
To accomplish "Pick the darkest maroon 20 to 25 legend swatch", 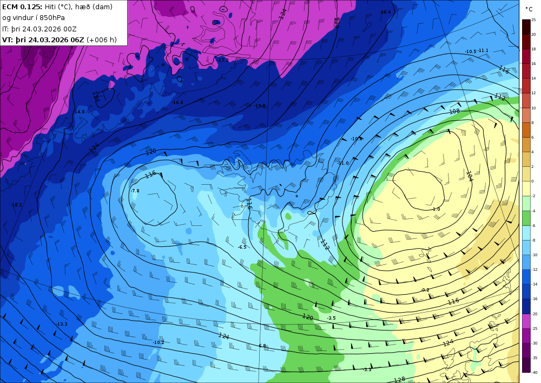I will pyautogui.click(x=526, y=27).
